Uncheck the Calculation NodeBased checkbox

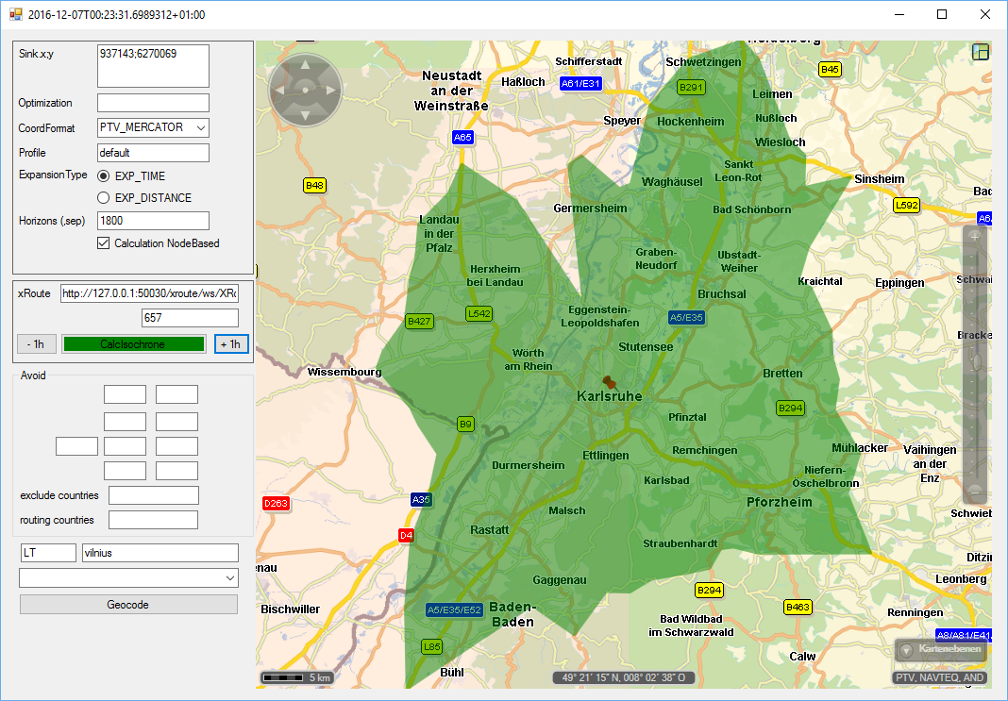[x=104, y=243]
